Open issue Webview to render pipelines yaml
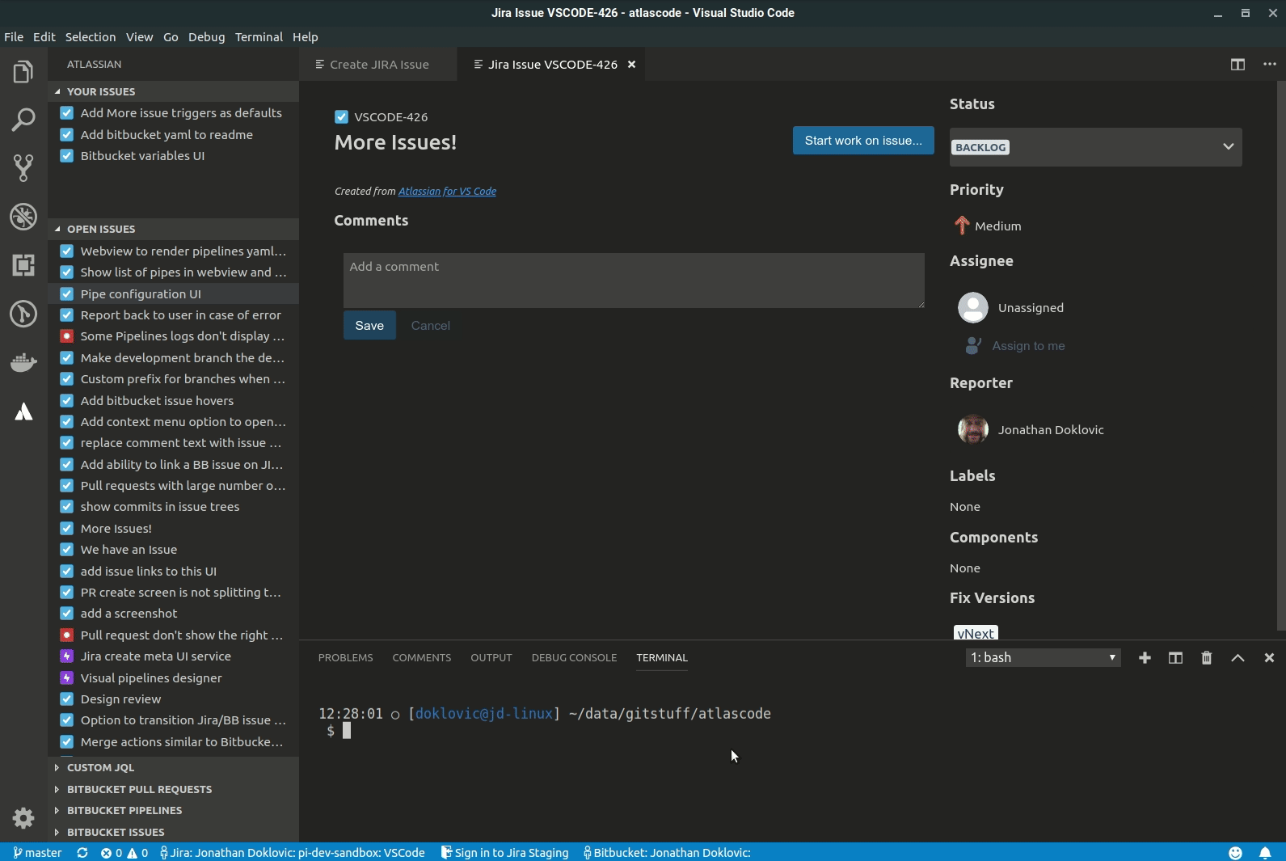Screen dimensions: 1286x861 point(174,251)
